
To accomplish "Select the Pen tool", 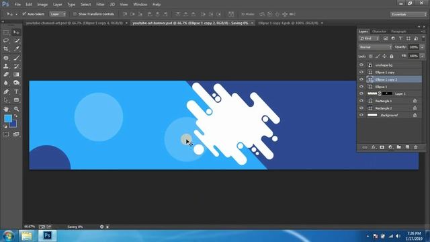I will [6, 91].
